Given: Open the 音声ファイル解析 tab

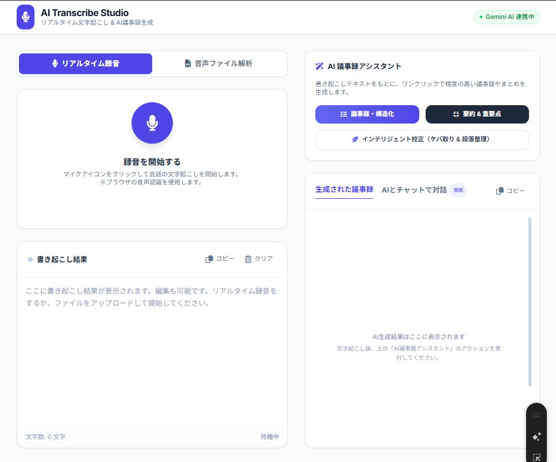Looking at the screenshot, I should [x=219, y=64].
